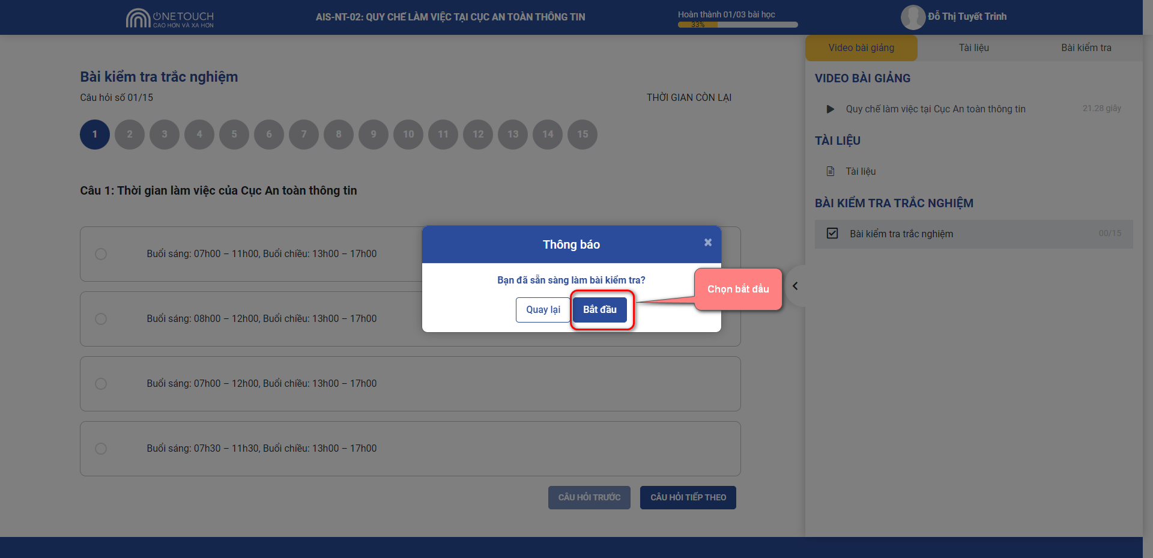Click the Quay lại button
This screenshot has width=1153, height=558.
pos(543,310)
